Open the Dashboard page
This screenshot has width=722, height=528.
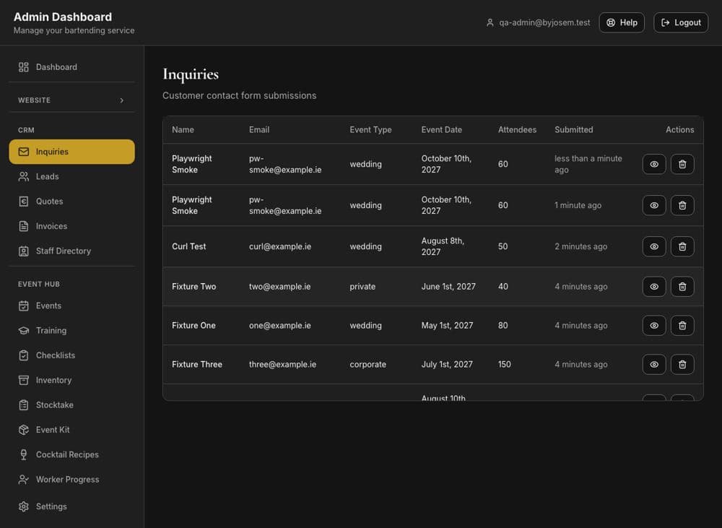(71, 67)
